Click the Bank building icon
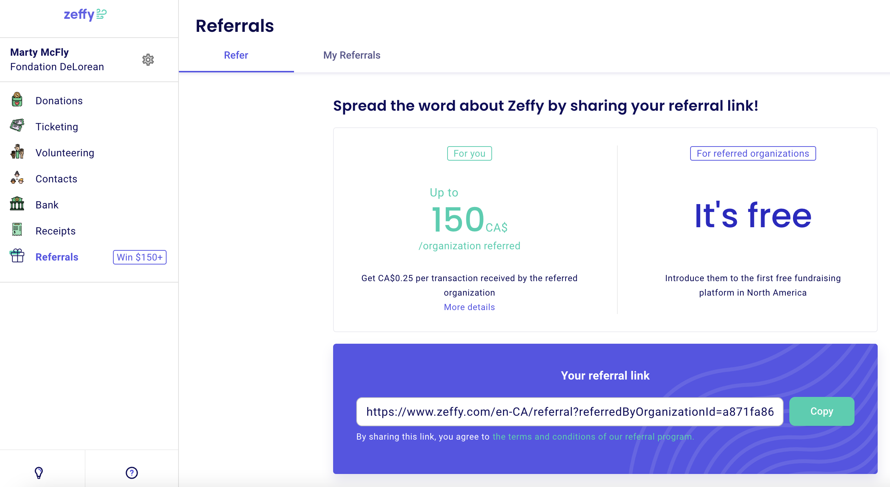 pyautogui.click(x=17, y=204)
